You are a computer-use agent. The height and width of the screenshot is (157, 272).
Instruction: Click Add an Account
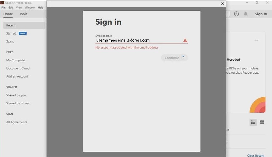pos(17,76)
